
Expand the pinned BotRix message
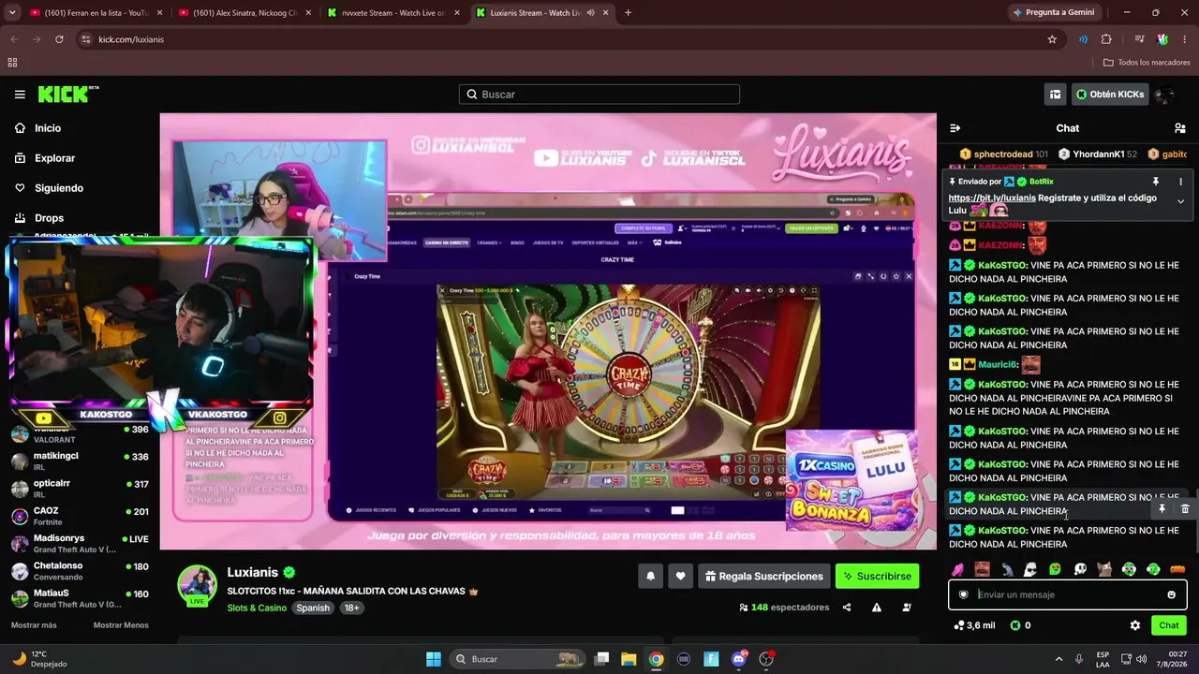[1180, 201]
